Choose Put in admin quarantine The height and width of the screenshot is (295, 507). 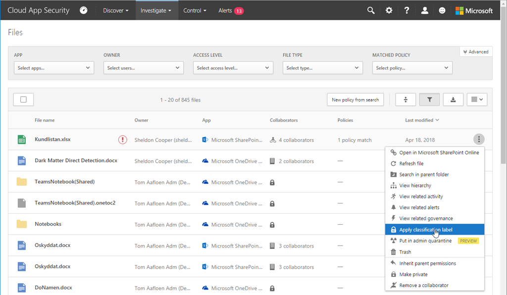pos(425,241)
